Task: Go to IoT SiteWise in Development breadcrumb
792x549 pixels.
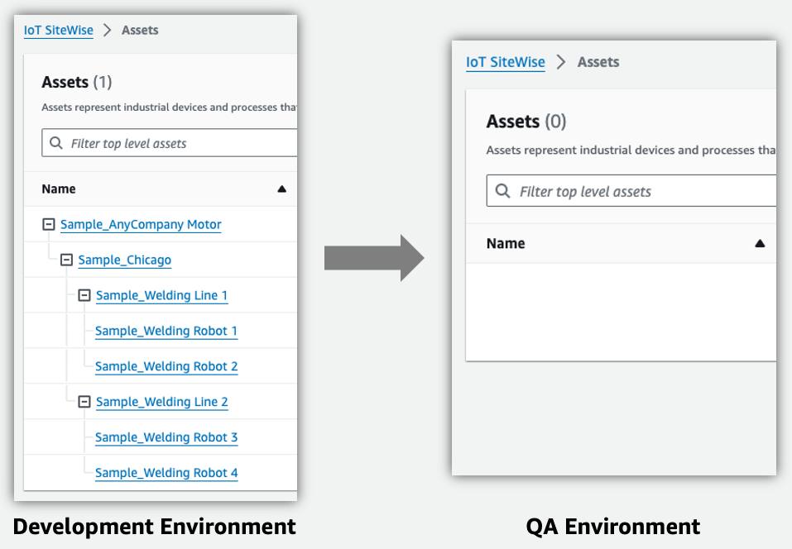Action: coord(59,31)
